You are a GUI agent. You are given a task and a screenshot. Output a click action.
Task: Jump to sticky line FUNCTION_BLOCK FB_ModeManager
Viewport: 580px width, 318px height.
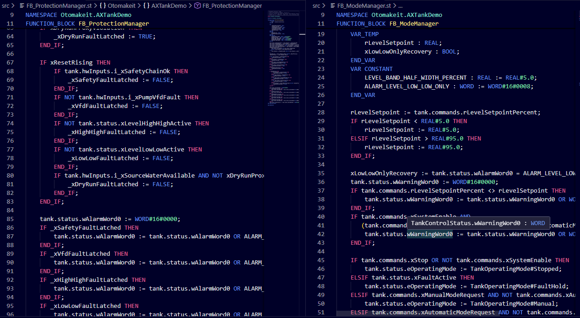(387, 23)
